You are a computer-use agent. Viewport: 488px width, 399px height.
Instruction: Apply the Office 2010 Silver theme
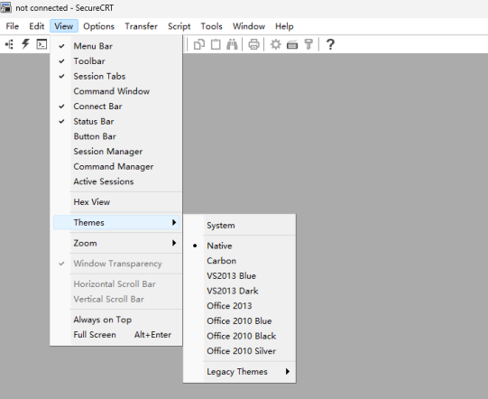(x=240, y=351)
